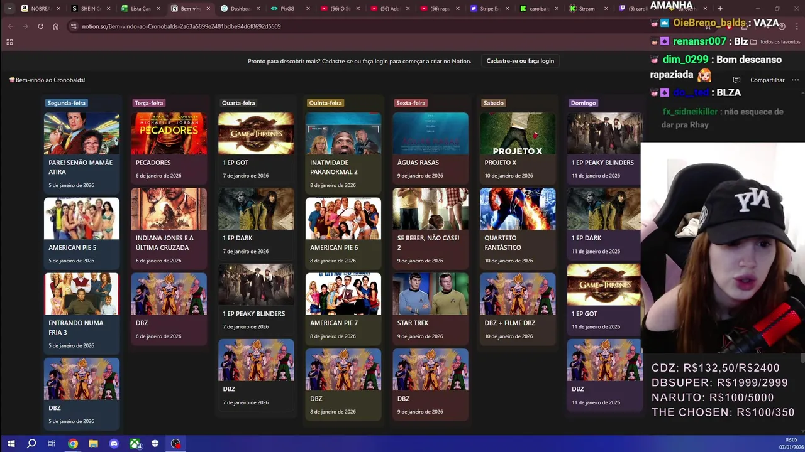Open the Windows Start menu
The image size is (805, 452).
tap(11, 444)
